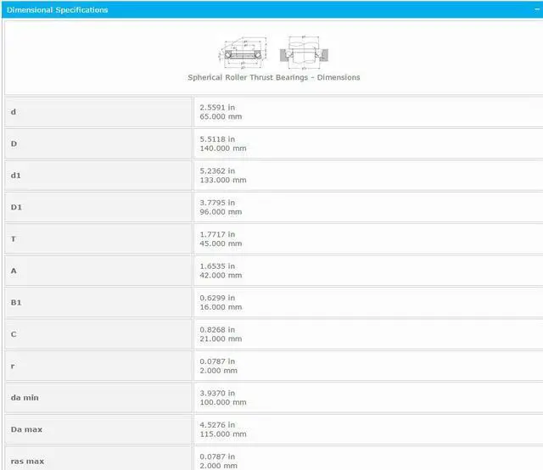Select the 133.000 mm value

[x=223, y=180]
